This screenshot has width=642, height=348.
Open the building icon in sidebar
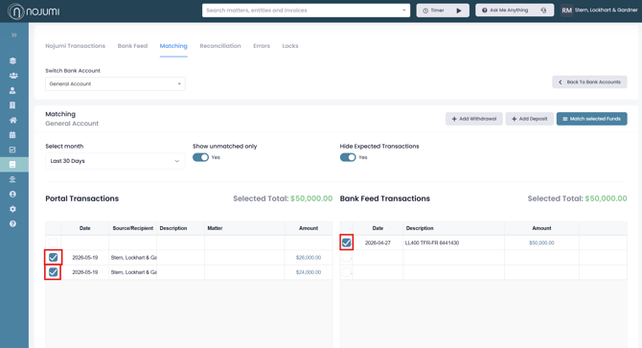coord(12,105)
